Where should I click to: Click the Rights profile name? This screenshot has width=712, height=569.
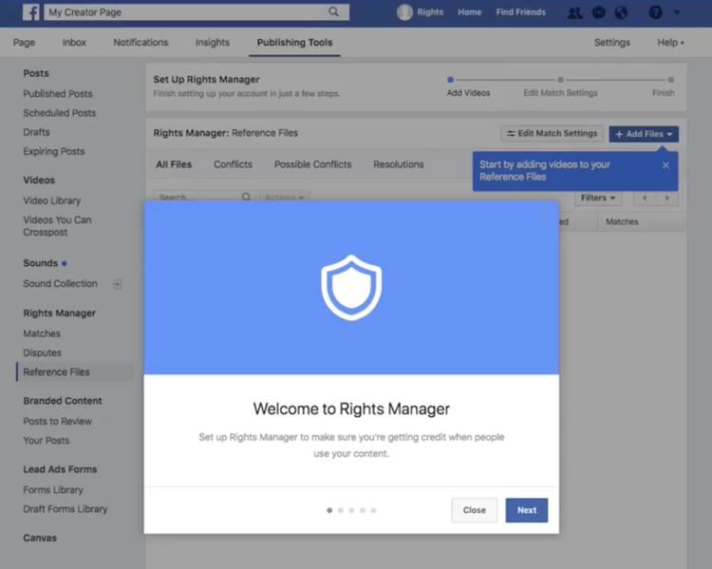(430, 12)
